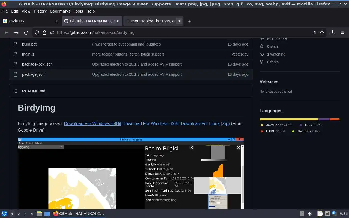Open the Edit menu
Screen dimensions: 349x218
coord(15,11)
